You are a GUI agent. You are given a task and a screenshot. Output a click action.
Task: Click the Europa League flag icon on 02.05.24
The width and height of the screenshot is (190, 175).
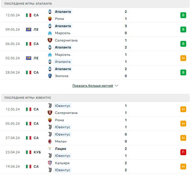coord(29,58)
